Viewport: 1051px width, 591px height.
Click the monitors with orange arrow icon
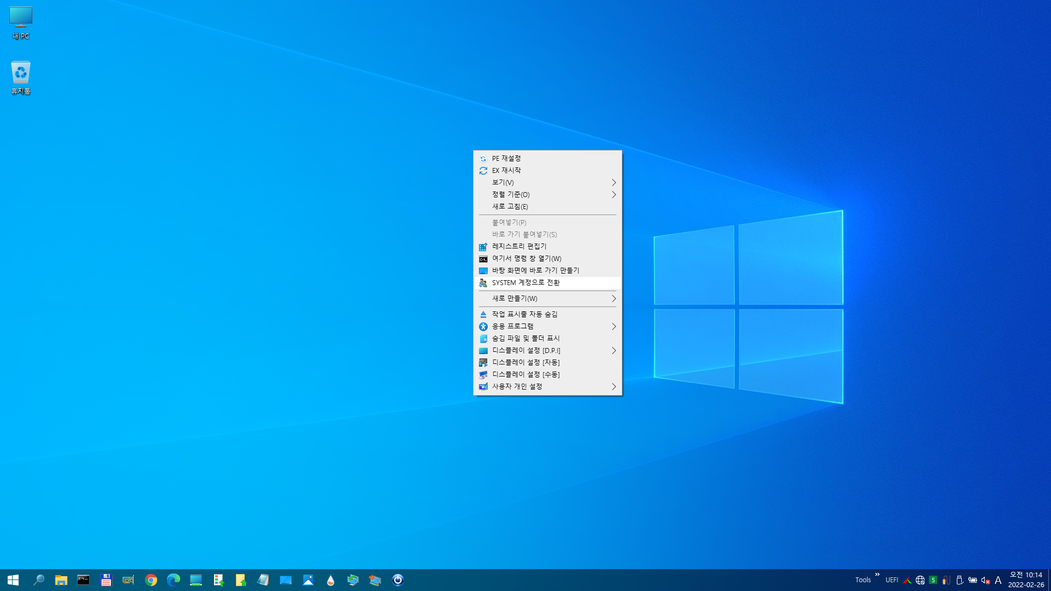[x=376, y=580]
